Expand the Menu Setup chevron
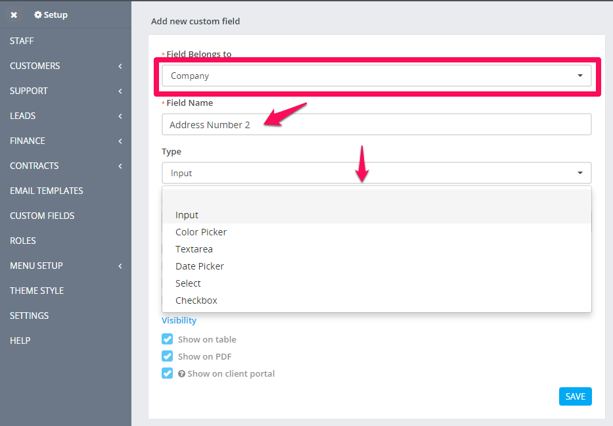Image resolution: width=613 pixels, height=426 pixels. click(120, 266)
